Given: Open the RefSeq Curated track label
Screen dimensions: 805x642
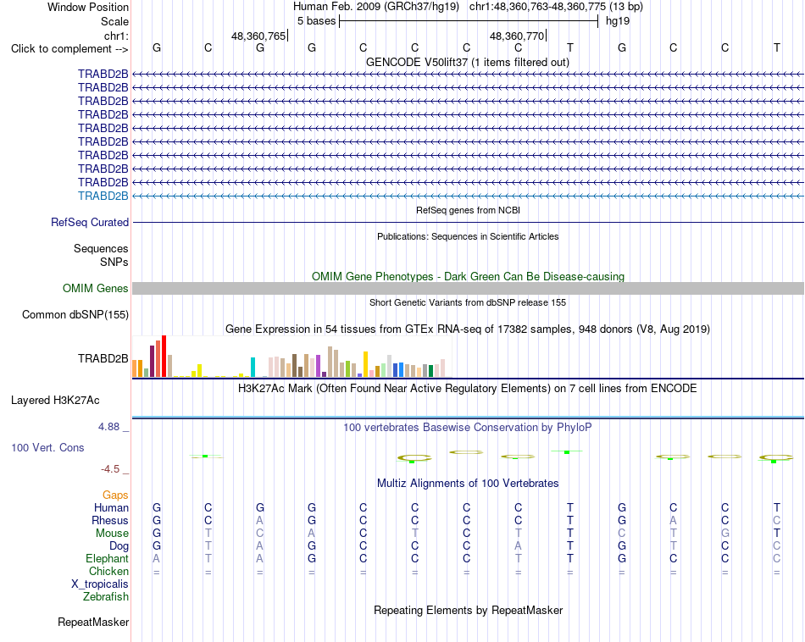Looking at the screenshot, I should [x=90, y=222].
